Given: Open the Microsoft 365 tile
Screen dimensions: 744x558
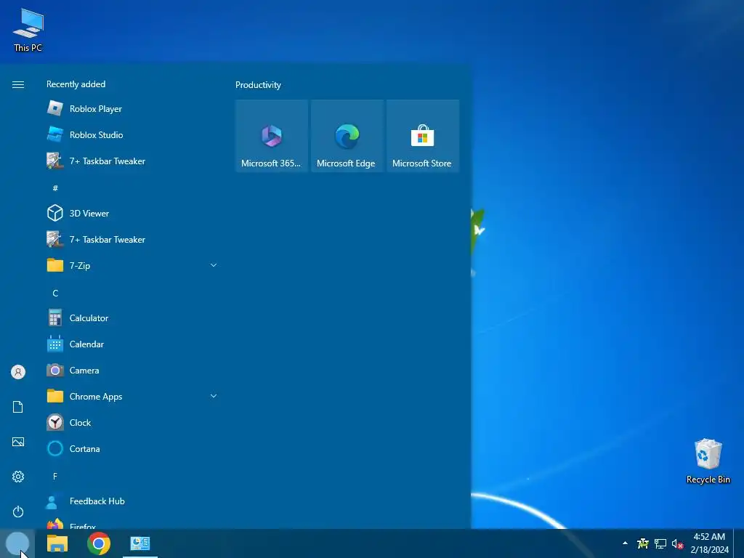Looking at the screenshot, I should click(272, 136).
